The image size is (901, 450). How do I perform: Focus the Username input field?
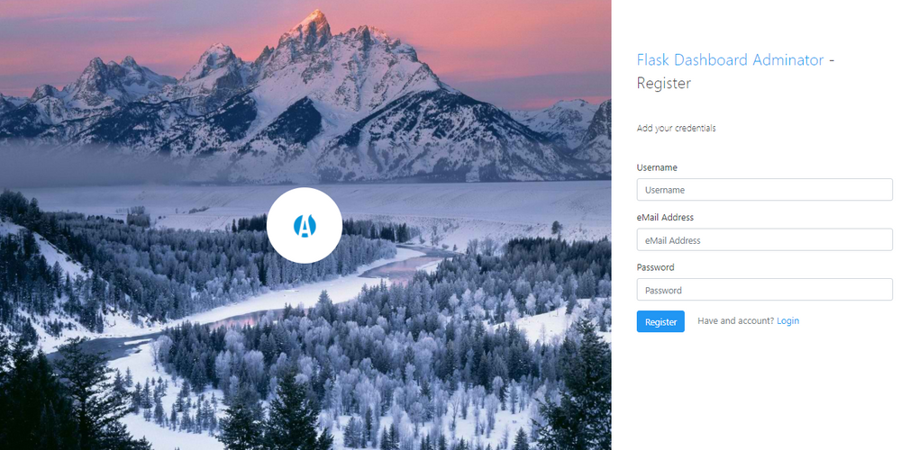(x=764, y=189)
